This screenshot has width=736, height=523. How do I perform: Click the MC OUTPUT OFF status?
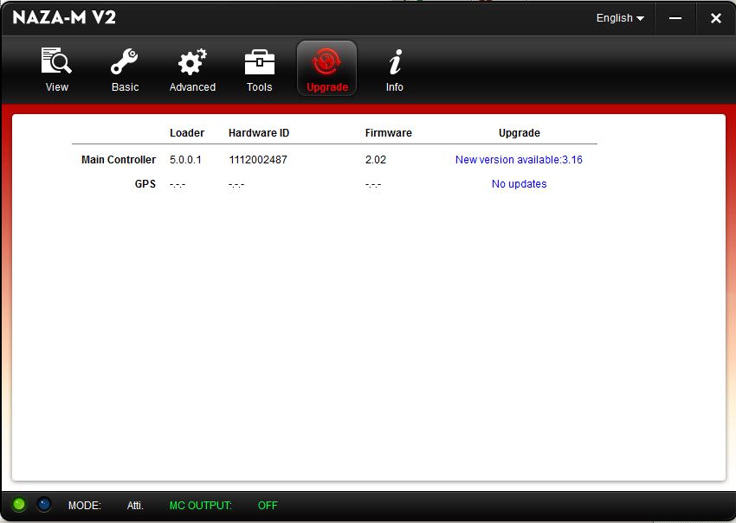[x=267, y=506]
